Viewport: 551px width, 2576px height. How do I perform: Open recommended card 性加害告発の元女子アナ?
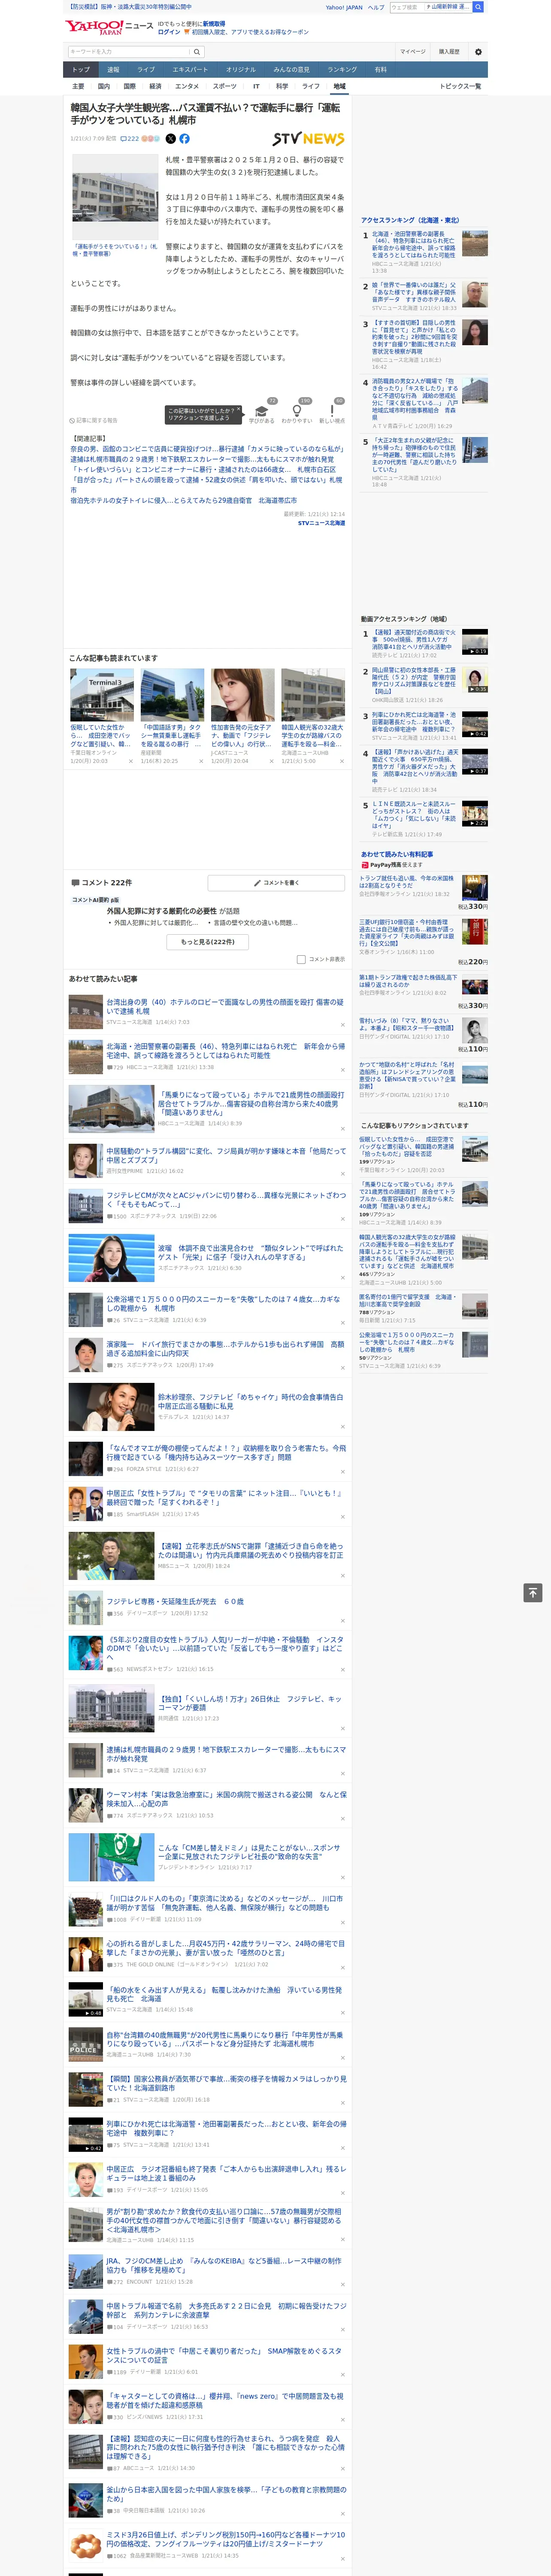241,736
